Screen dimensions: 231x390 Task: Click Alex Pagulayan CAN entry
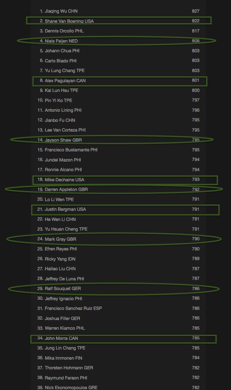coord(119,81)
